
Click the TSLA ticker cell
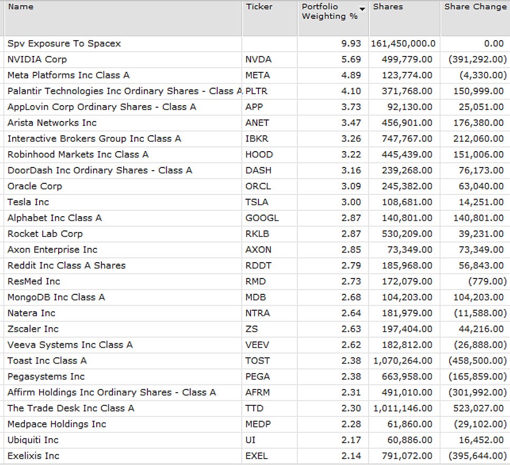click(257, 202)
